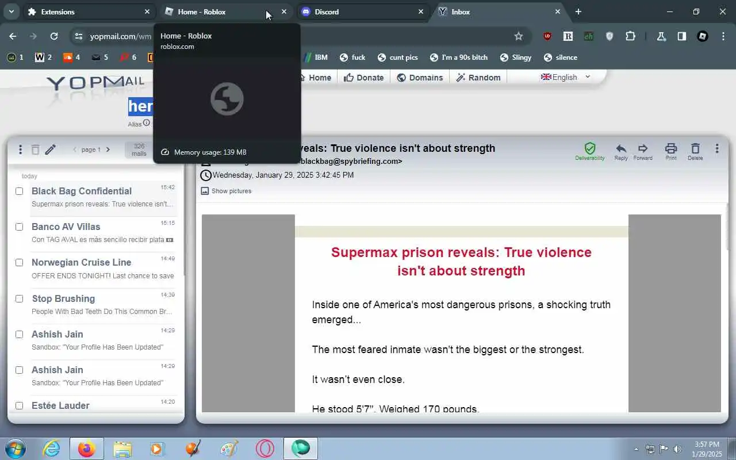Image resolution: width=736 pixels, height=460 pixels.
Task: Open the Windows Start menu orb
Action: coord(14,448)
